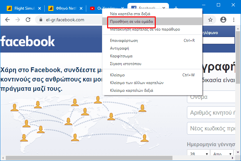Open Chrome's three-dot menu
Viewport: 241px width, 161px height.
[x=234, y=20]
